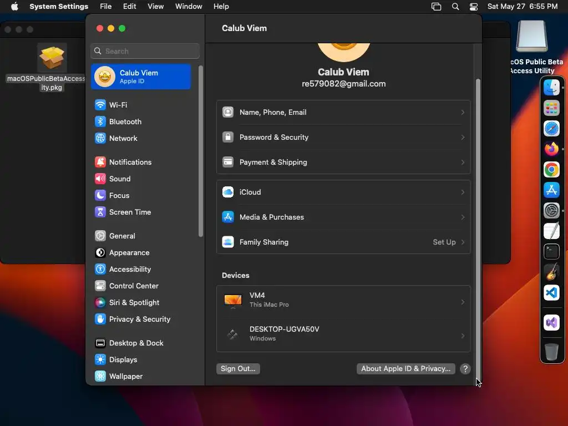Click the sidebar scrollbar
Viewport: 568px width, 426px height.
201,151
